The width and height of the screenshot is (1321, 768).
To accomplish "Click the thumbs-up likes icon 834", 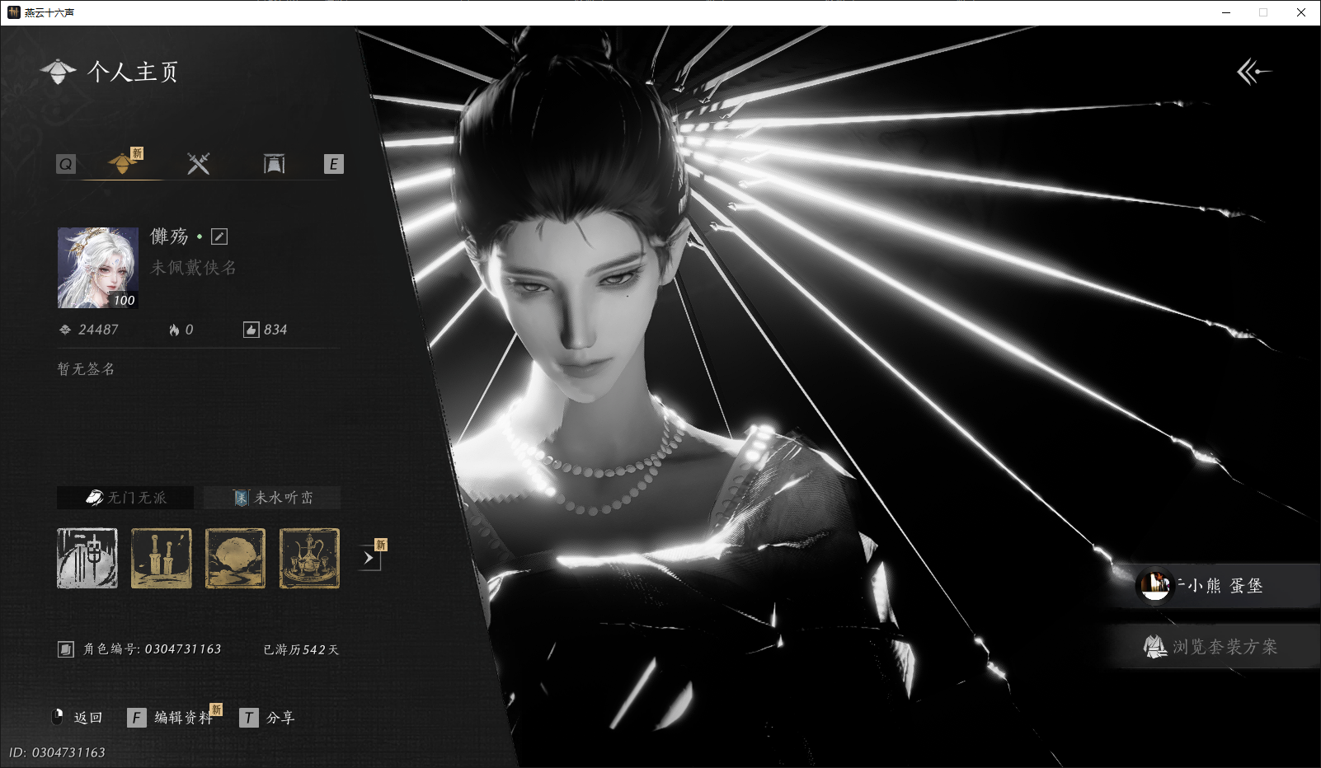I will point(252,330).
